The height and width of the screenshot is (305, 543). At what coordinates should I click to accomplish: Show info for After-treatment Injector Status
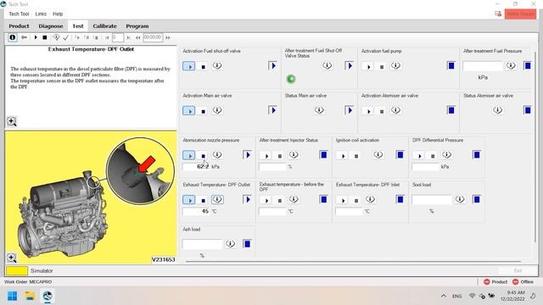[294, 154]
